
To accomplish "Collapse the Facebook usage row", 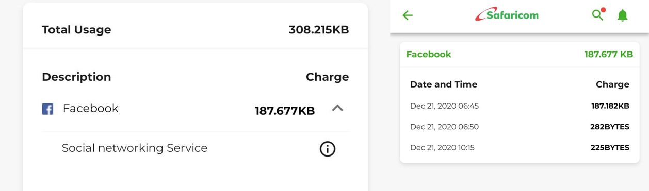I will coord(337,108).
